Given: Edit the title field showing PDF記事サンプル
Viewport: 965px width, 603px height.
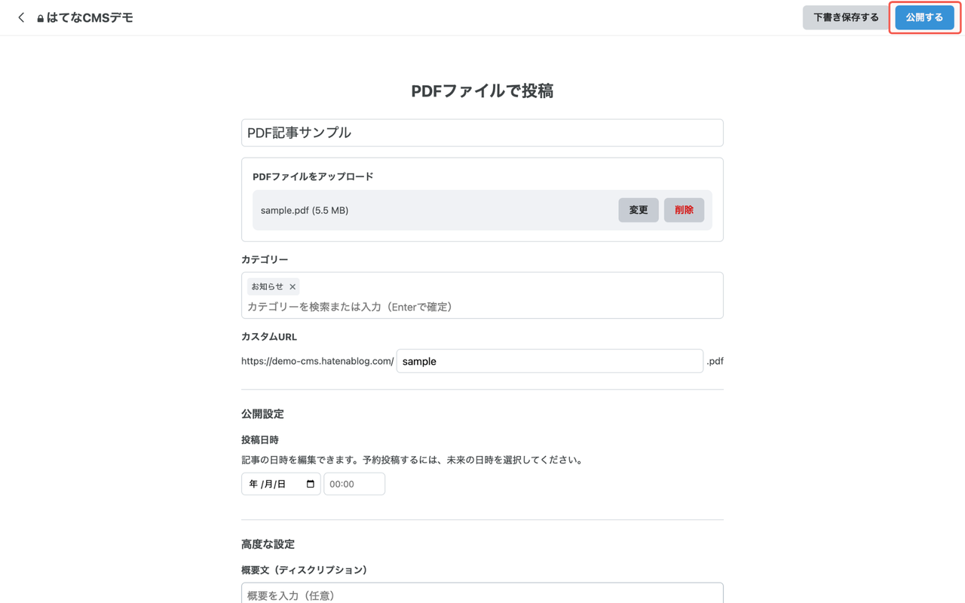Looking at the screenshot, I should click(482, 133).
